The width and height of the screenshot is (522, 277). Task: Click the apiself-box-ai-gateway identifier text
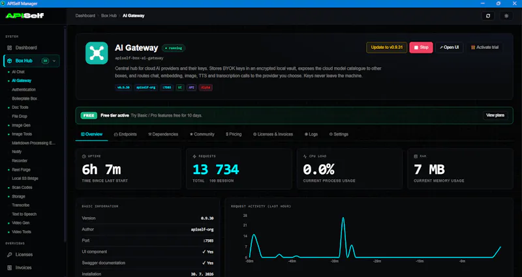[x=139, y=58]
